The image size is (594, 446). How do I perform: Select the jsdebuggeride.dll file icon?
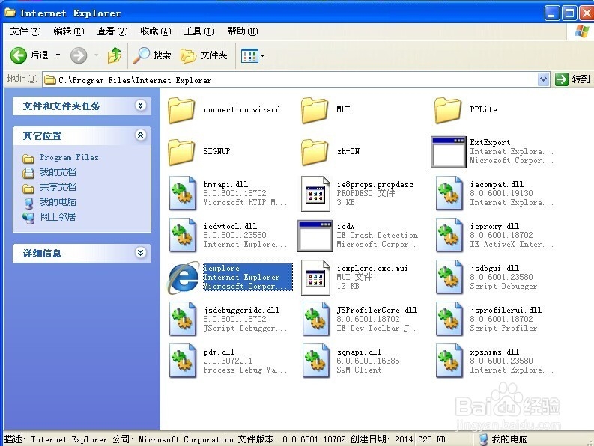click(183, 319)
